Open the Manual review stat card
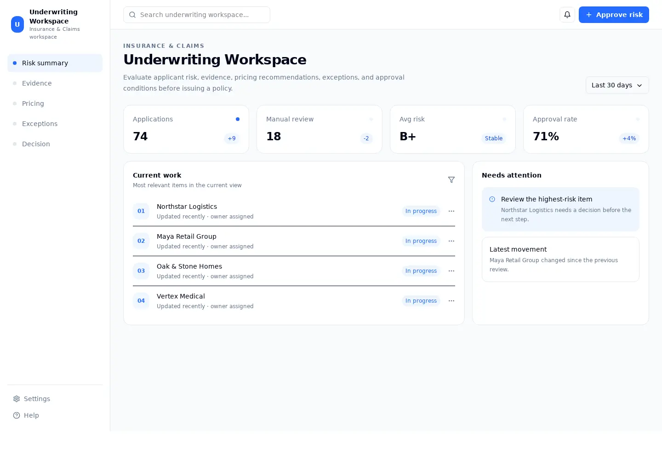 pyautogui.click(x=320, y=129)
